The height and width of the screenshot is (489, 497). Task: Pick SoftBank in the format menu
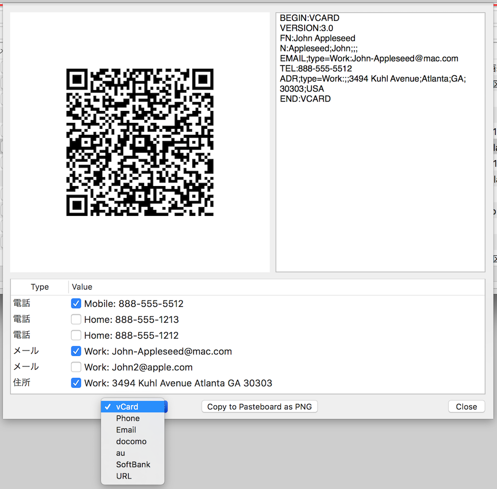[133, 465]
